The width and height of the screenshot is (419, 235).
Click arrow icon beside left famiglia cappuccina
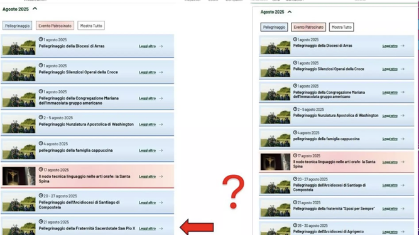161,150
